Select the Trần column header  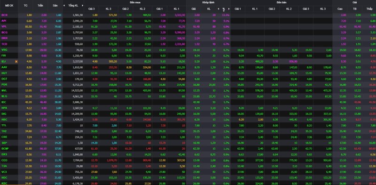coord(40,5)
